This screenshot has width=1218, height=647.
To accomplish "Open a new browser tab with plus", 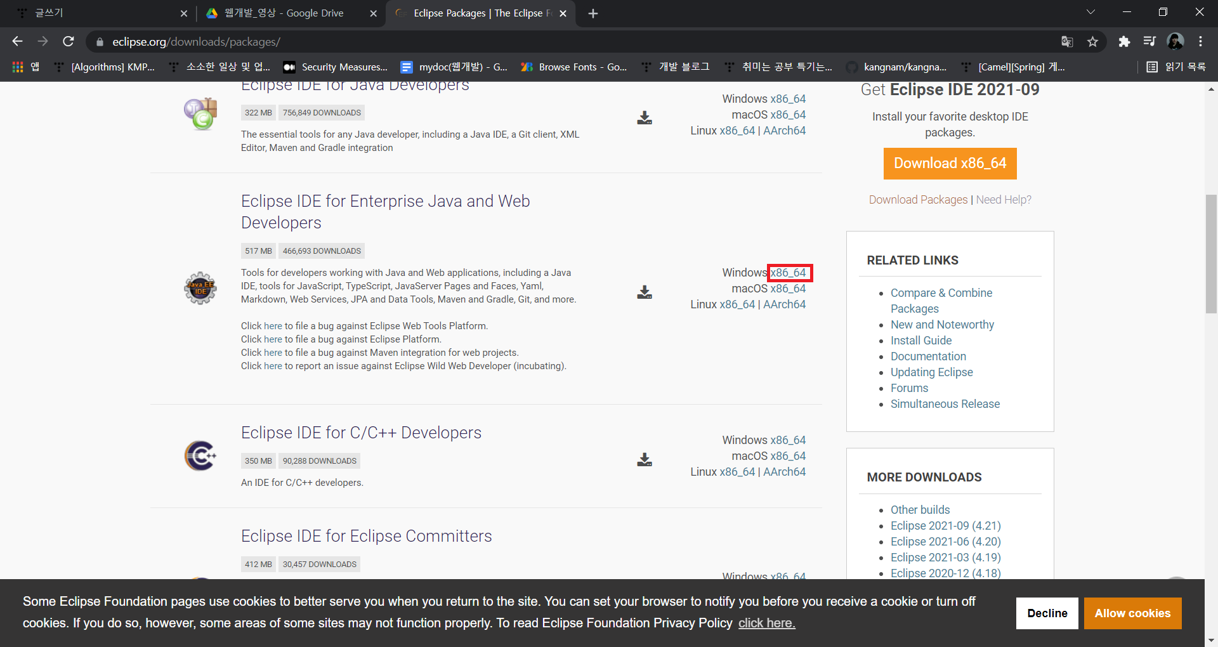I will pyautogui.click(x=593, y=13).
